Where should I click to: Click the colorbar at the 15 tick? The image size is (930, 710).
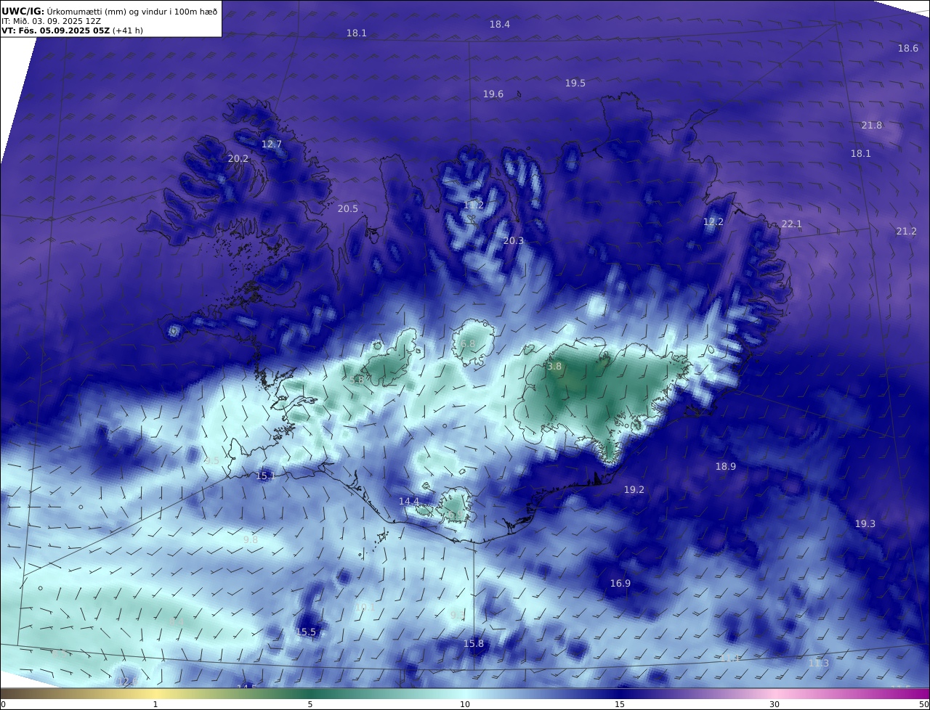point(620,704)
